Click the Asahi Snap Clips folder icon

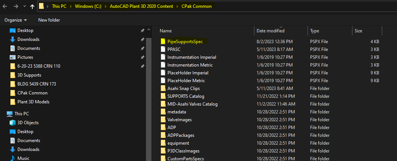[x=163, y=88]
